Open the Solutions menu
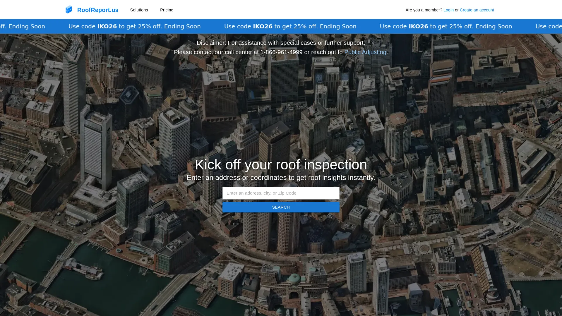 [x=139, y=10]
